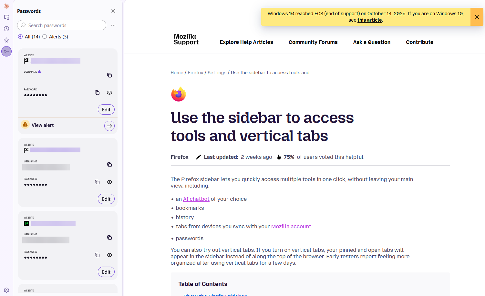Edit the first password entry
Viewport: 485px width, 296px height.
[106, 109]
